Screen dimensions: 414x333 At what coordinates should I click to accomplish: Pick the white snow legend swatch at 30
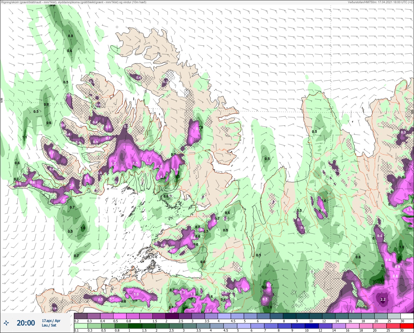[407, 316]
